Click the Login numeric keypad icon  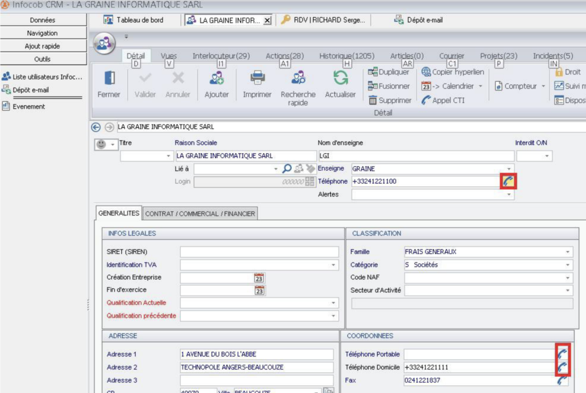(x=310, y=181)
